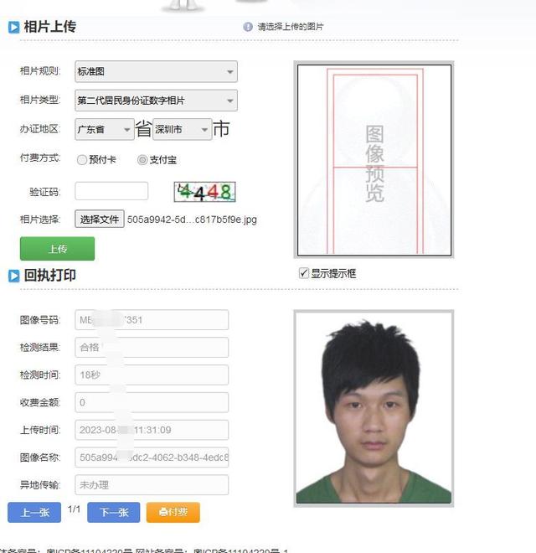
Task: Select the 支付宝 payment radio button
Action: tap(142, 160)
